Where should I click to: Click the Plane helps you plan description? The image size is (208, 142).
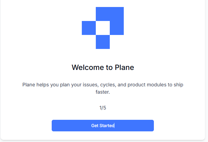click(103, 88)
